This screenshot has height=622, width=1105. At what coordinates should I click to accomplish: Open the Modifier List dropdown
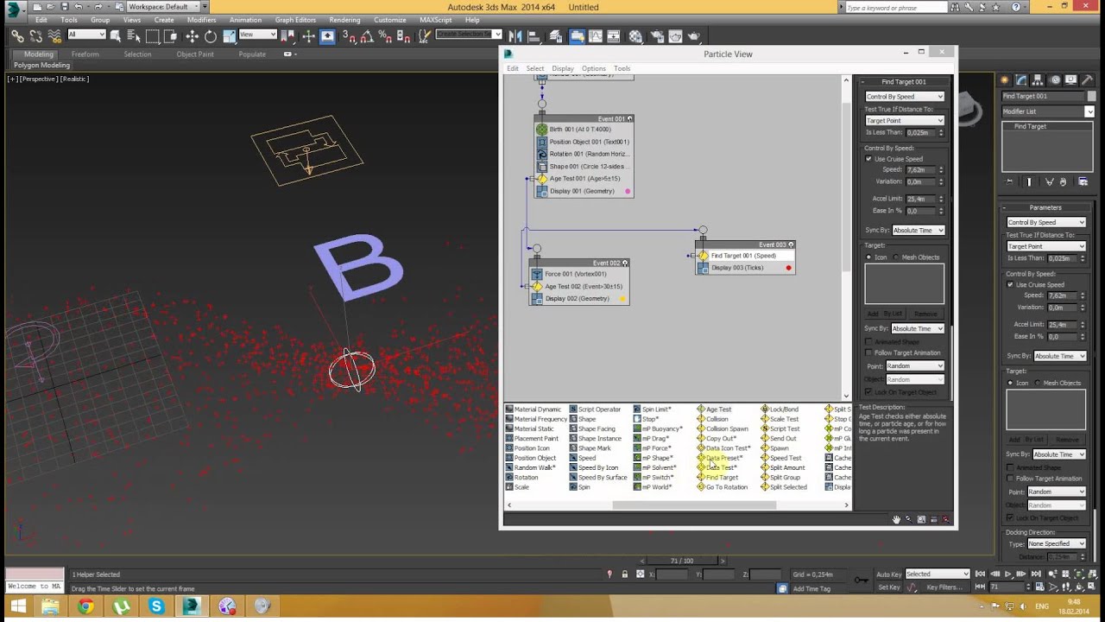pos(1047,111)
